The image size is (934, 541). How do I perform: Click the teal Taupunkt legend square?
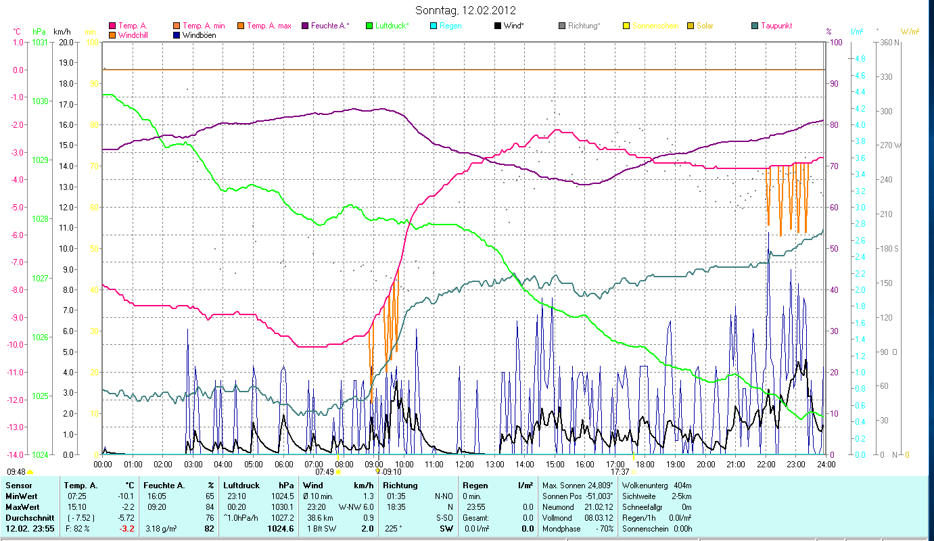pyautogui.click(x=755, y=26)
